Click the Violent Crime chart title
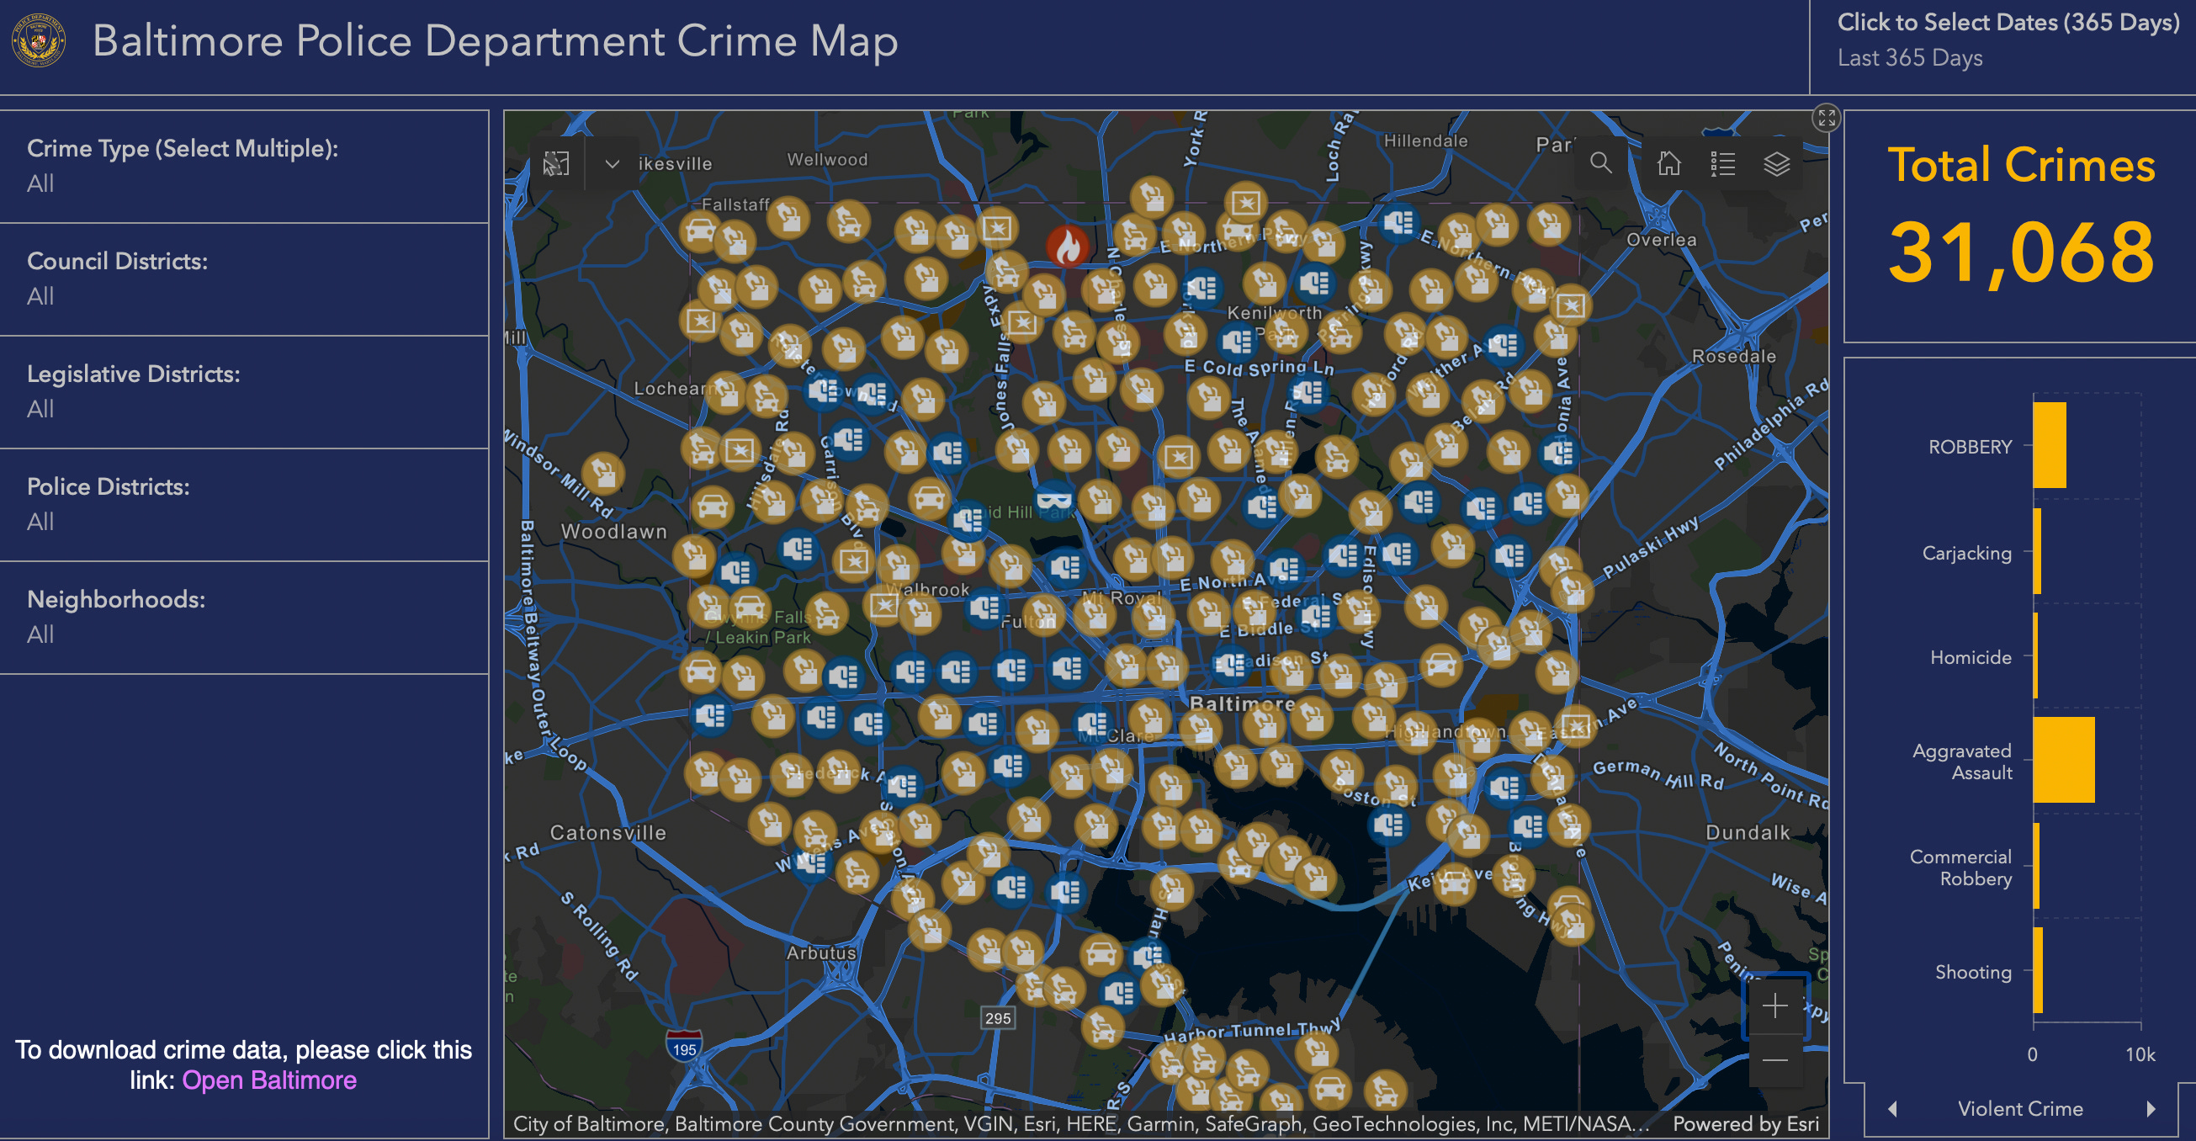The width and height of the screenshot is (2196, 1141). tap(2020, 1108)
